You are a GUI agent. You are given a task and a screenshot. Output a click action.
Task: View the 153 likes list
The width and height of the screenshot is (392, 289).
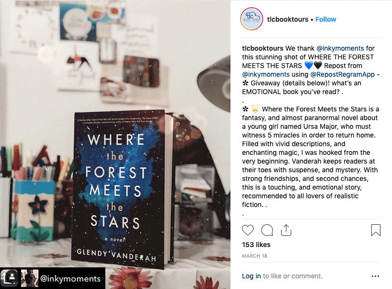click(x=256, y=245)
